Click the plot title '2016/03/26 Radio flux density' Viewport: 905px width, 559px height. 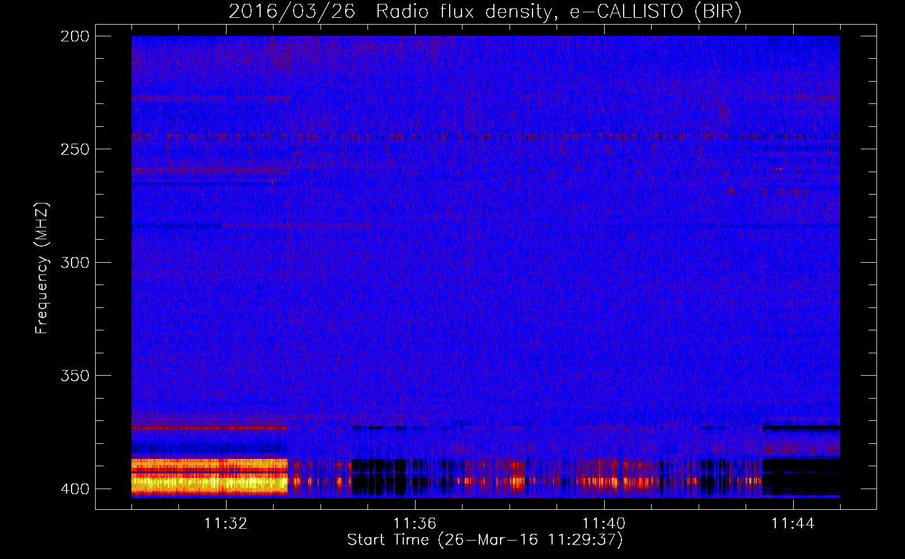485,12
